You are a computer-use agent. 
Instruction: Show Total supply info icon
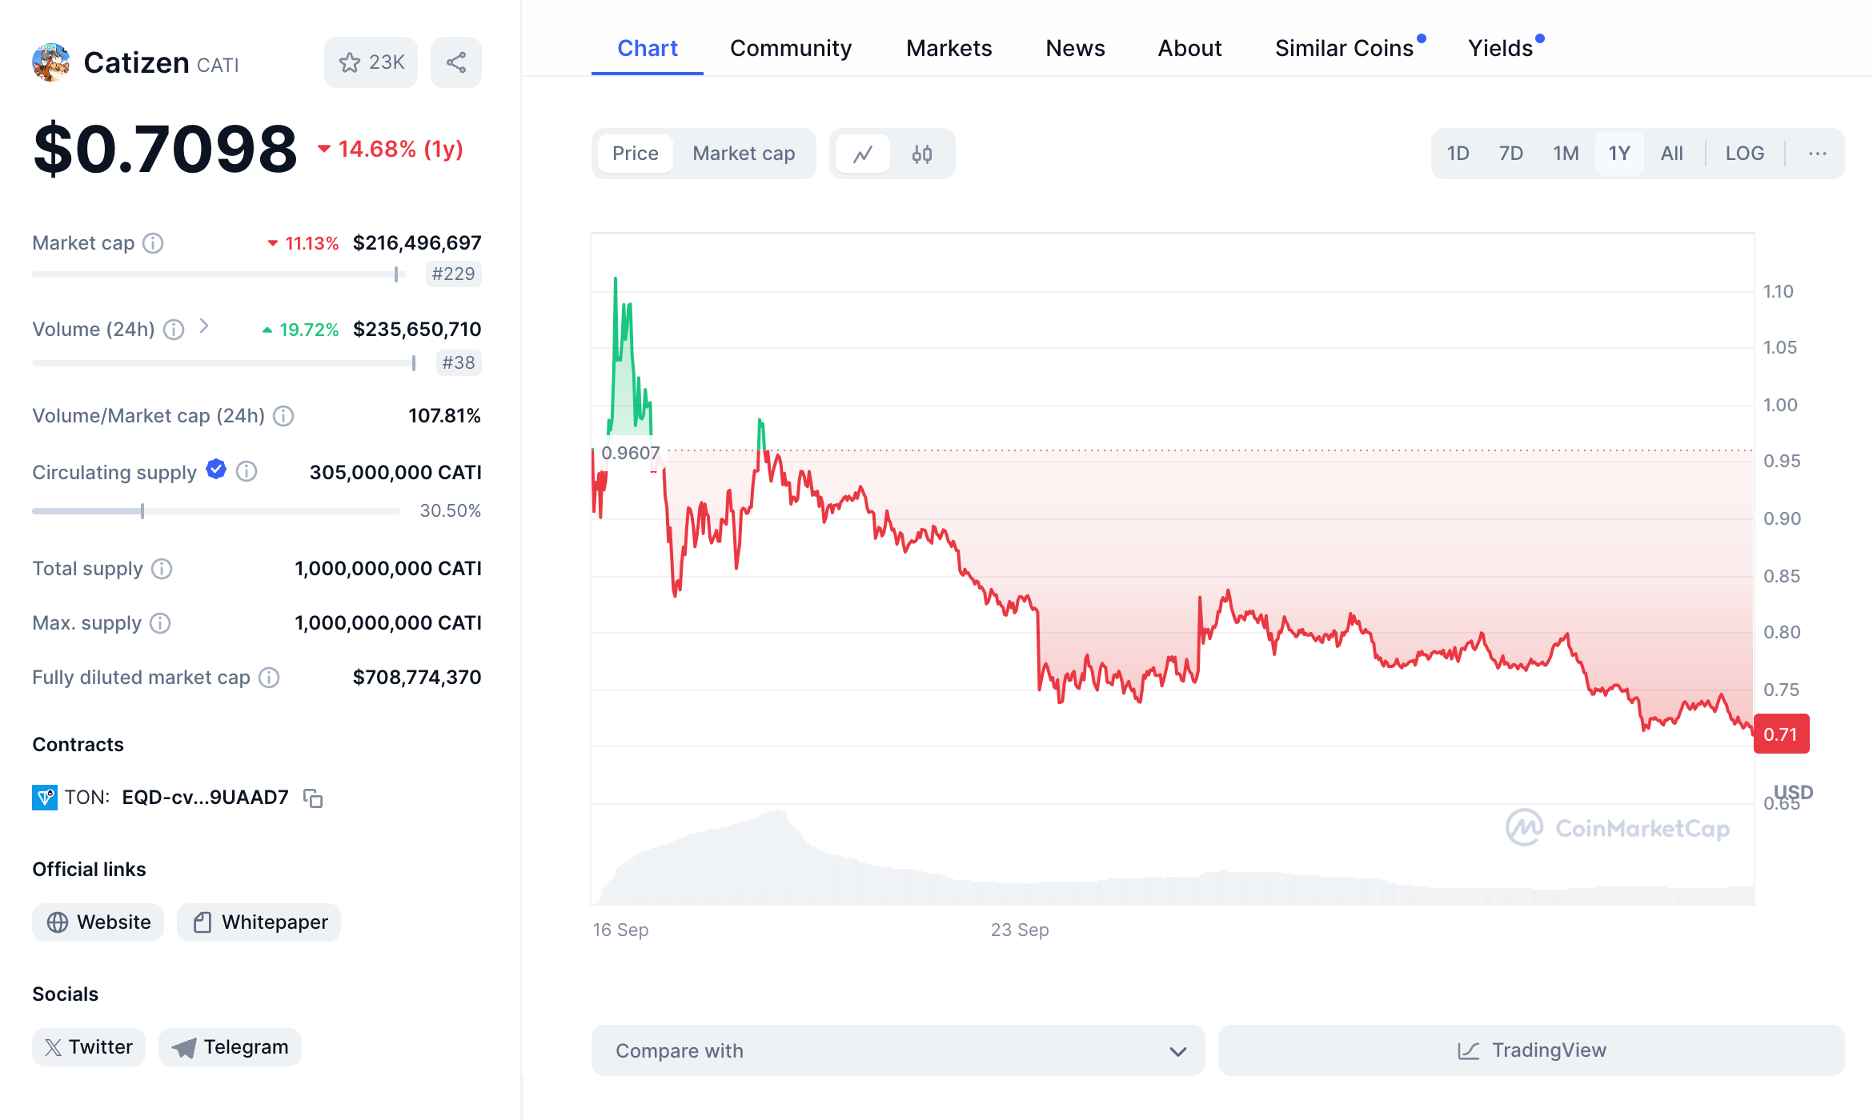(162, 569)
